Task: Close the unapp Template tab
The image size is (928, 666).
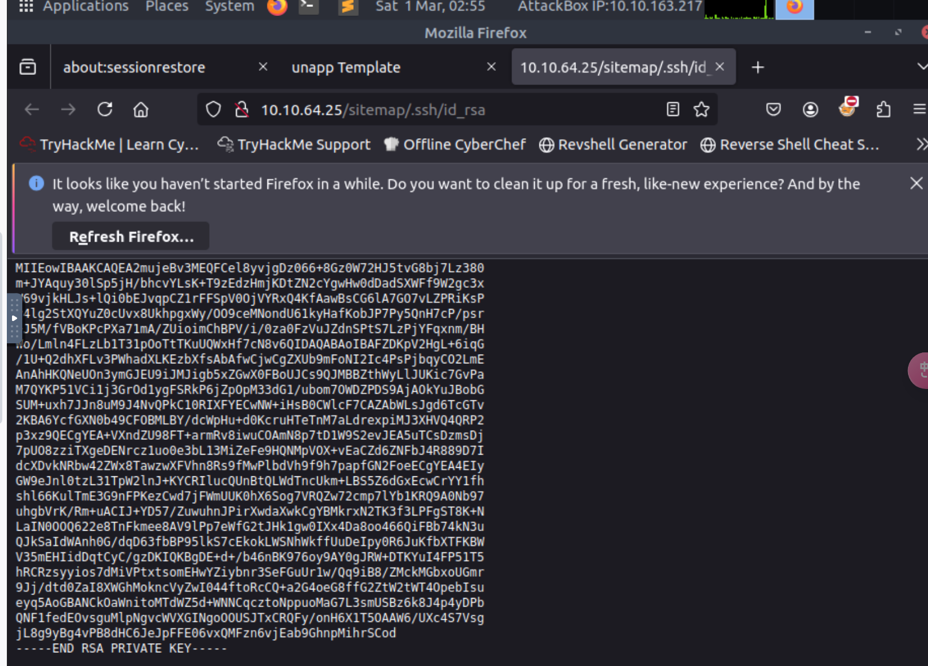Action: click(x=491, y=67)
